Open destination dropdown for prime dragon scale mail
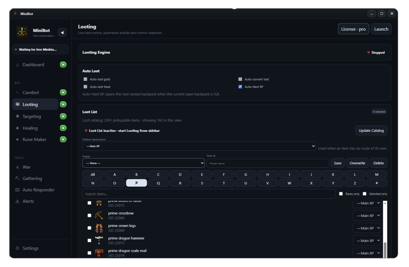 pyautogui.click(x=367, y=253)
